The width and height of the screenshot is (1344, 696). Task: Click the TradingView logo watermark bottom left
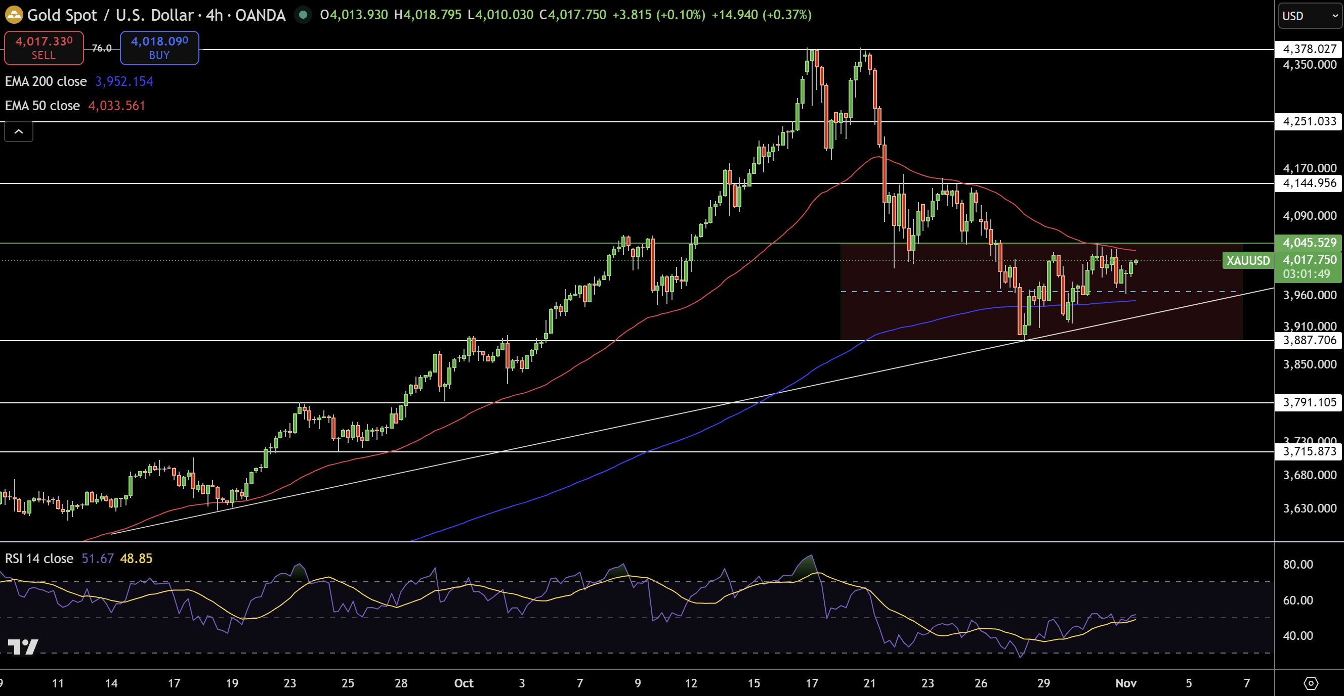coord(23,648)
